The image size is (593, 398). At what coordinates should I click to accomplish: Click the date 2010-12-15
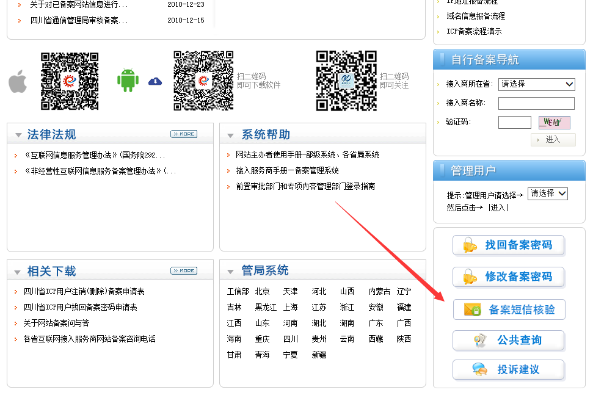(186, 20)
